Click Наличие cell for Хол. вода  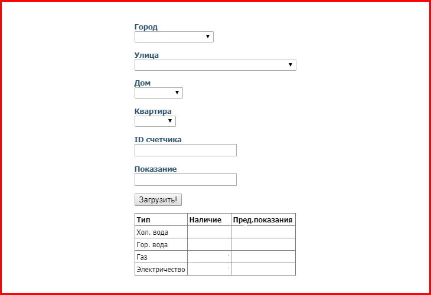(x=209, y=232)
